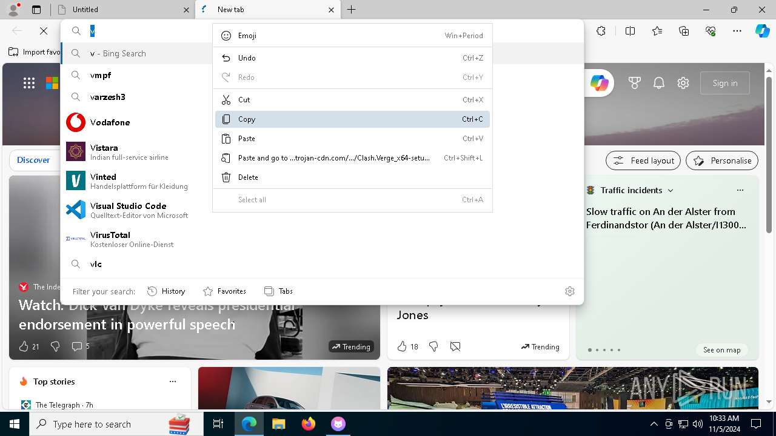This screenshot has width=776, height=436.
Task: Open Feed layout options
Action: pyautogui.click(x=643, y=160)
